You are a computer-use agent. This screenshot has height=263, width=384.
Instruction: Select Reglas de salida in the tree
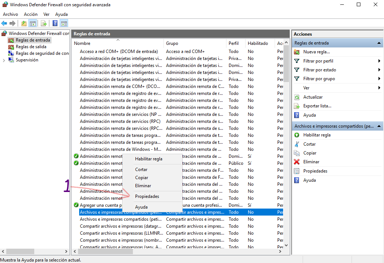click(x=31, y=47)
